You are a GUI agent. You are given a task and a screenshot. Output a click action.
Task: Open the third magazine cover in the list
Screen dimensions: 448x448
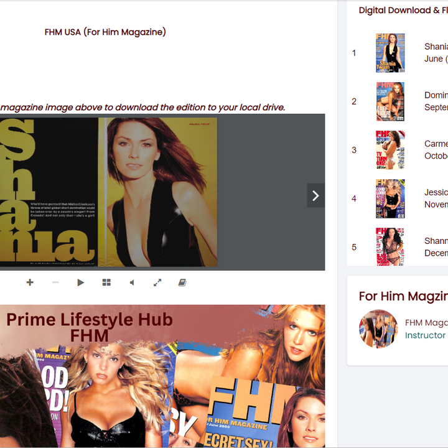tap(390, 150)
